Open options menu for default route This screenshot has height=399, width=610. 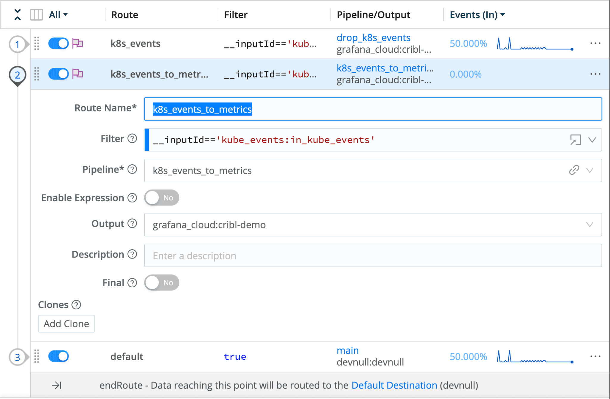(x=595, y=356)
